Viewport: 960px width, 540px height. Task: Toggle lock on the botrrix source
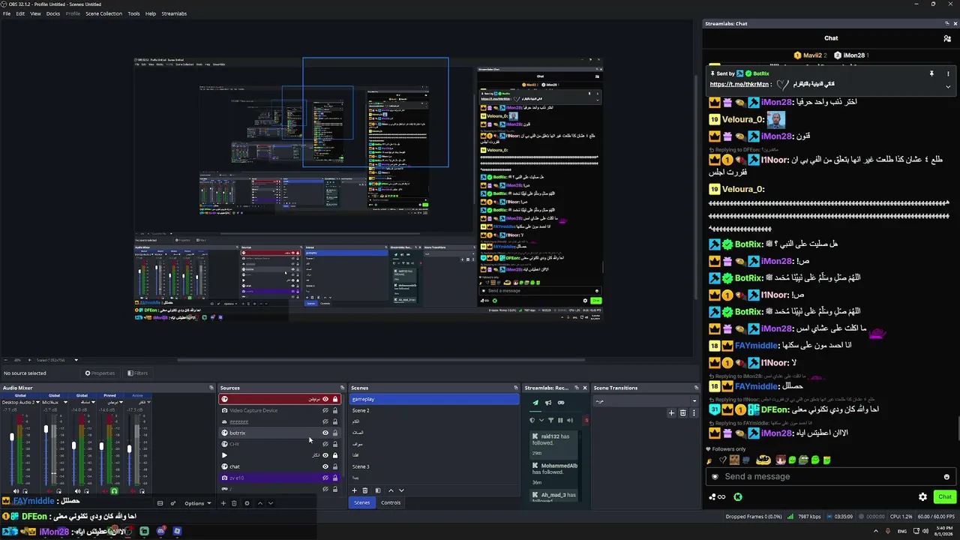[335, 433]
